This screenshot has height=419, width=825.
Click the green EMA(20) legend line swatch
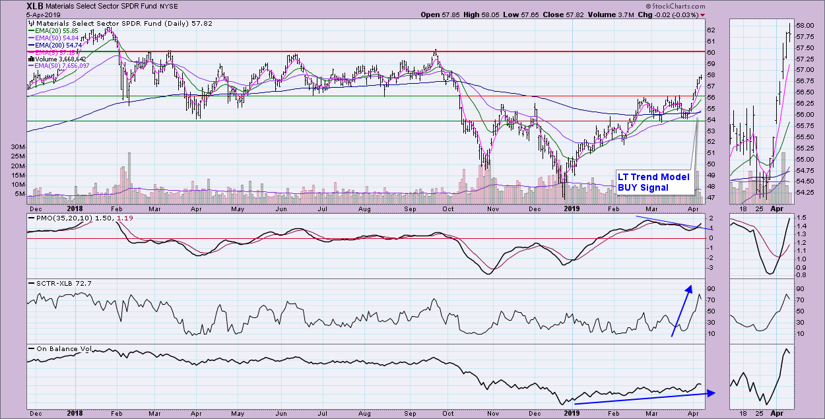(31, 30)
